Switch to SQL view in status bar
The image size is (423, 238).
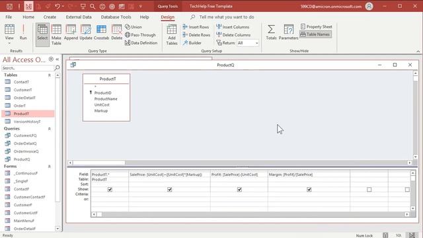click(x=399, y=235)
